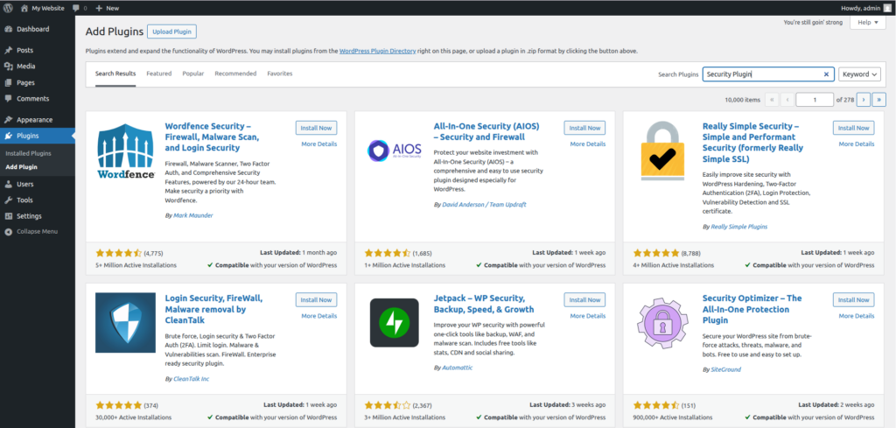Switch to Featured tab

click(x=159, y=74)
